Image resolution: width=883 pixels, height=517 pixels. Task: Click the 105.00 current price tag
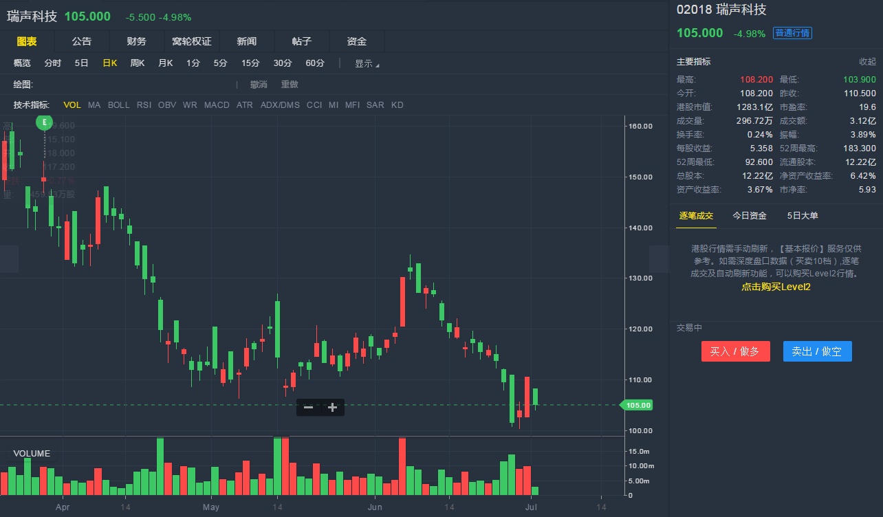pyautogui.click(x=637, y=406)
